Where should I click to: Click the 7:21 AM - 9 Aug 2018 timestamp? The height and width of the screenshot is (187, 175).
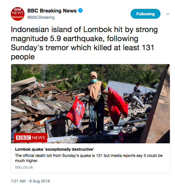coord(30,181)
